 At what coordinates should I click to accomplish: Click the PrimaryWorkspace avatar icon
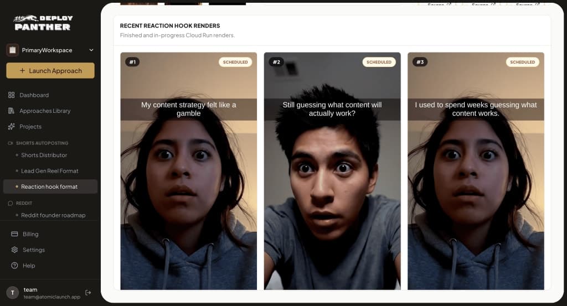12,50
